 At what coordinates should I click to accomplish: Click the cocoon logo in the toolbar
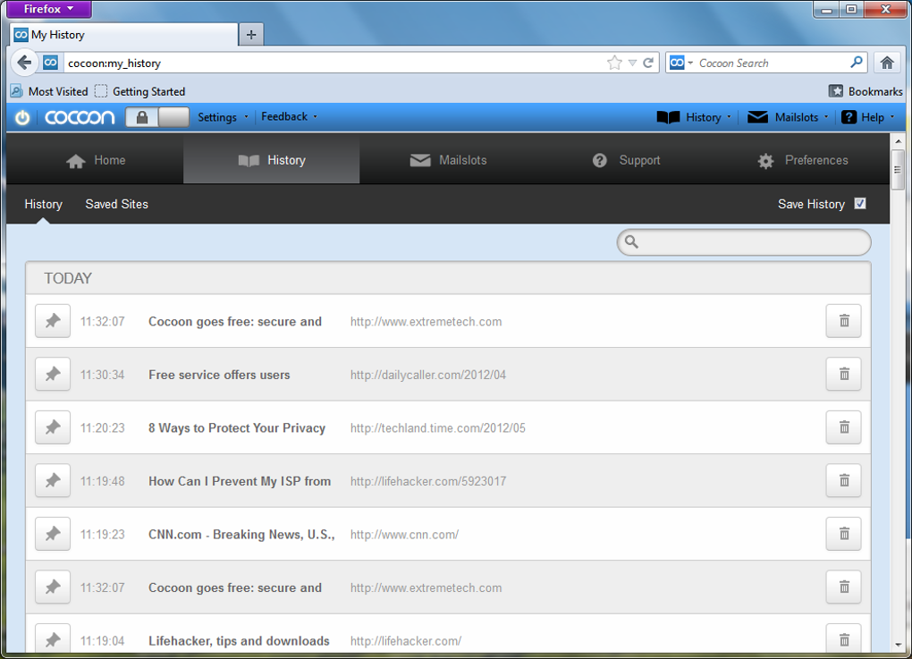point(80,117)
